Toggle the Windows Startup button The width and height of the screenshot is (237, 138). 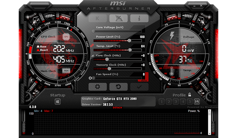[58, 102]
